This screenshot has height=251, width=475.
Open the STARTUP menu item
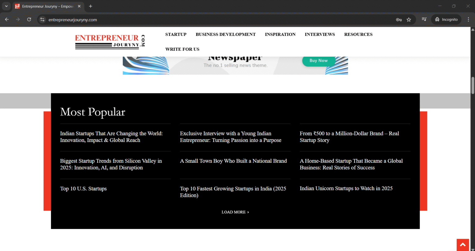pos(176,34)
